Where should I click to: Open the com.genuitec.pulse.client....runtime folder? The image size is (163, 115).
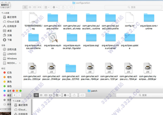tap(91, 18)
